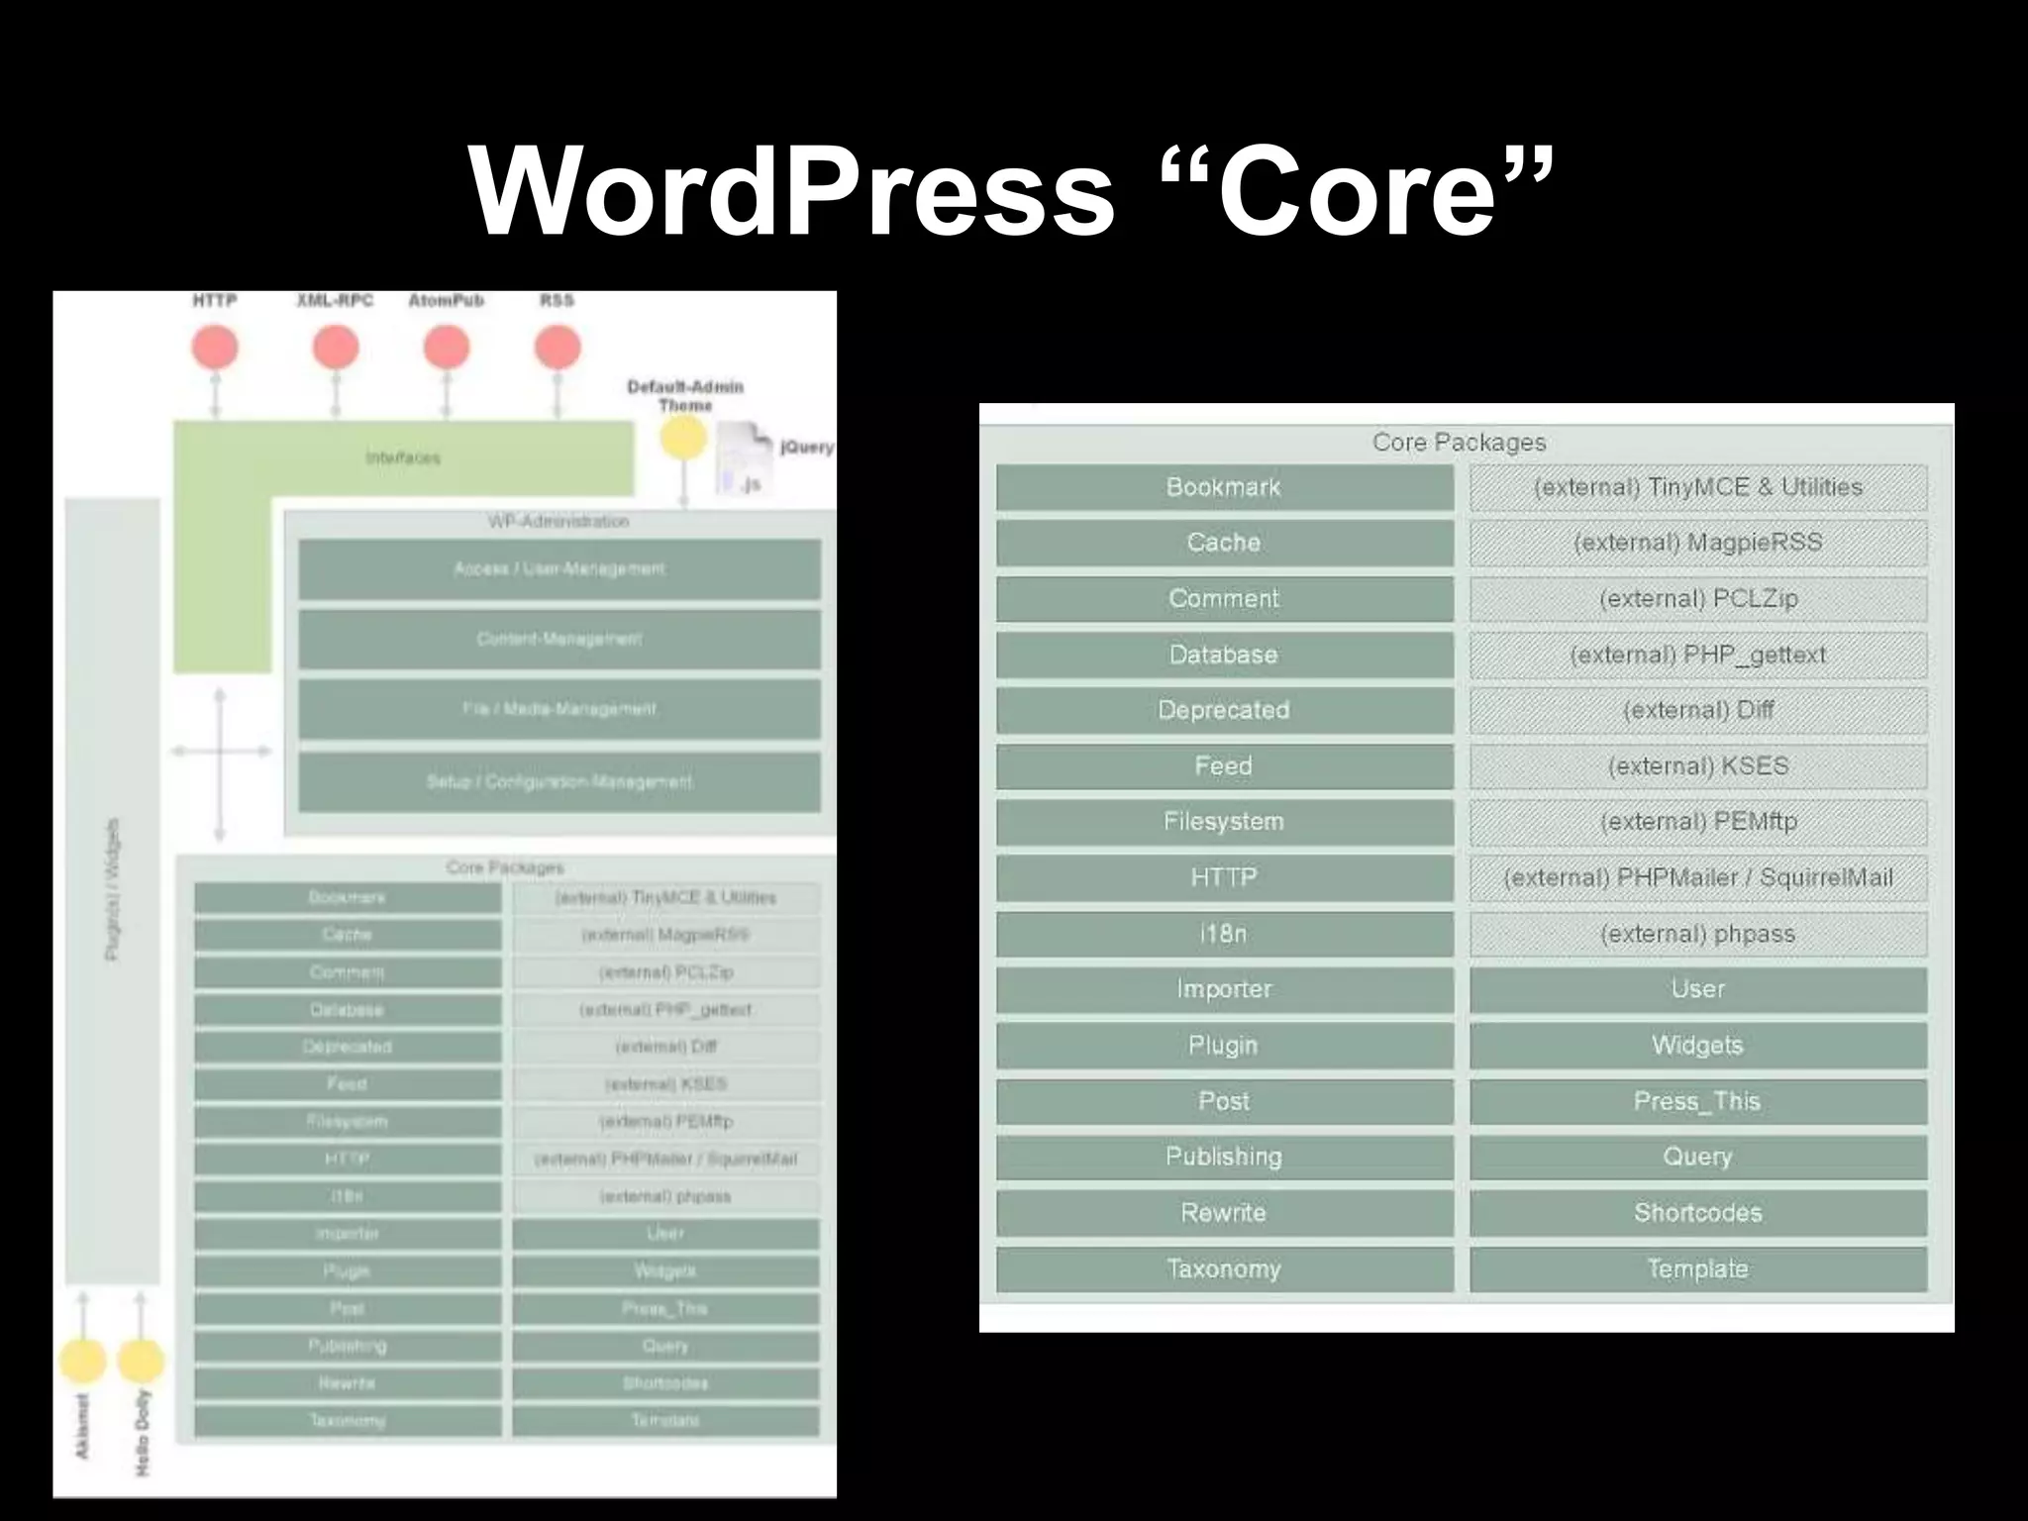
Task: Click Feed in the enlarged Core Packages panel
Action: tap(1225, 766)
